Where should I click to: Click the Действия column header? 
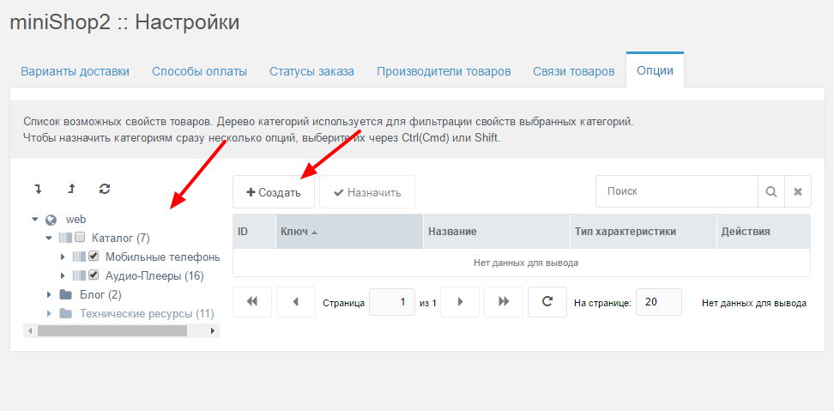(x=764, y=232)
